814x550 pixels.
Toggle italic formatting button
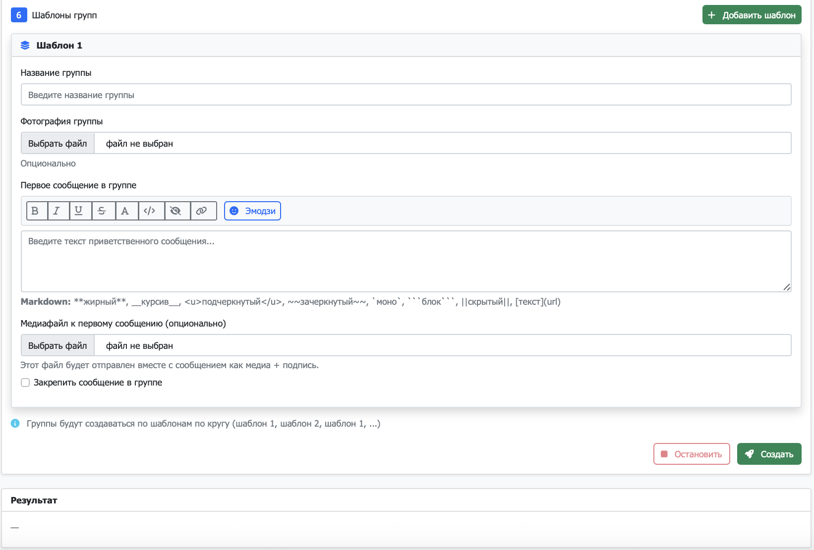pyautogui.click(x=58, y=211)
